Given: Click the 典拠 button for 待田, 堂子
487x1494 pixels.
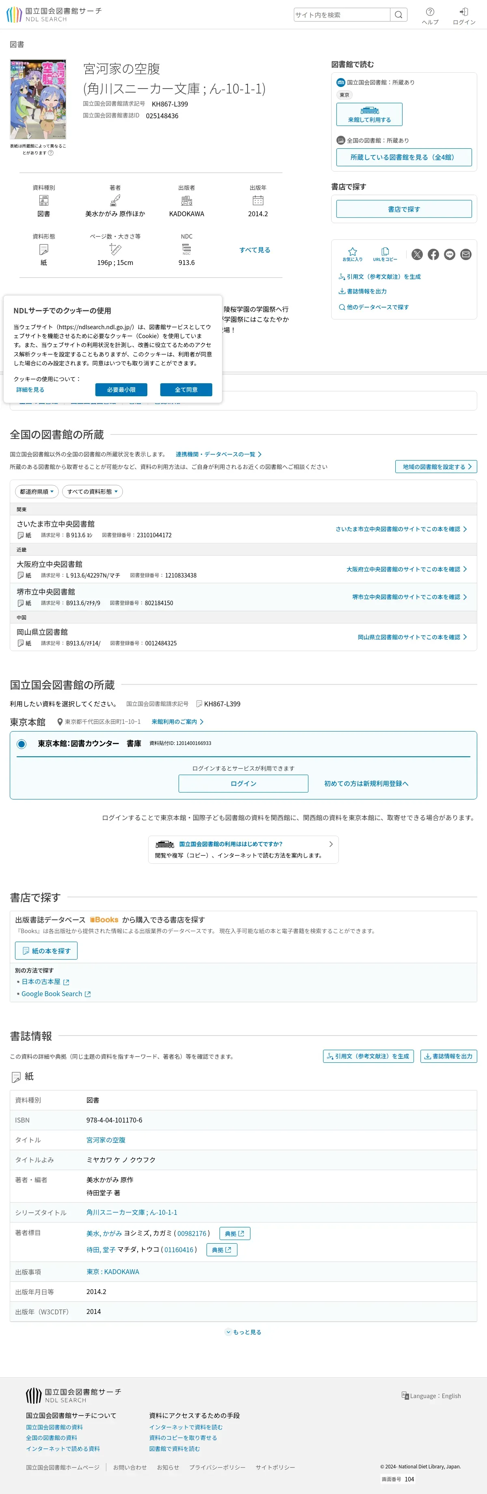Looking at the screenshot, I should tap(222, 1250).
